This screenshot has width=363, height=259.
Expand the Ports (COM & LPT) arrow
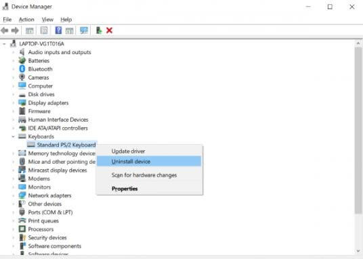(13, 212)
